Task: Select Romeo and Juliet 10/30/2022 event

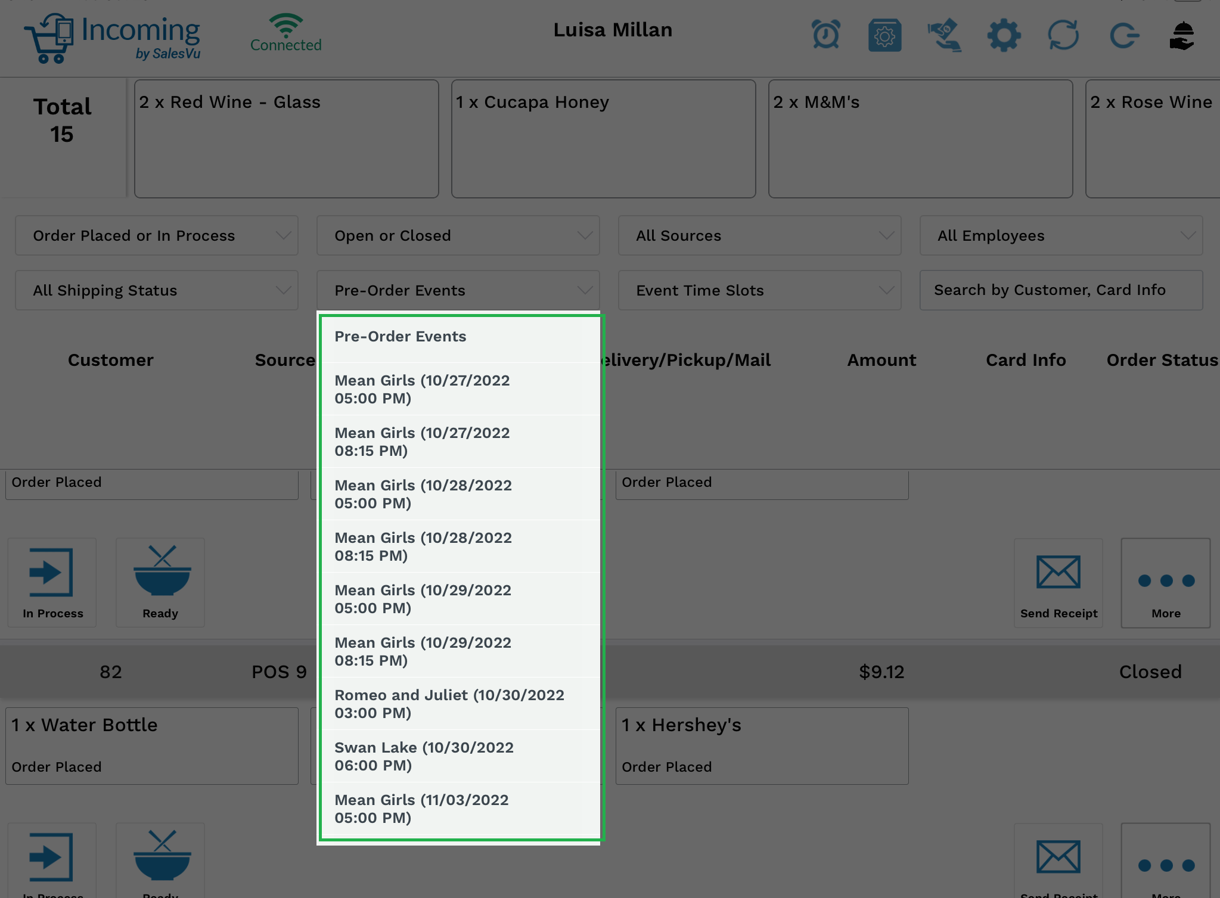Action: (x=461, y=704)
